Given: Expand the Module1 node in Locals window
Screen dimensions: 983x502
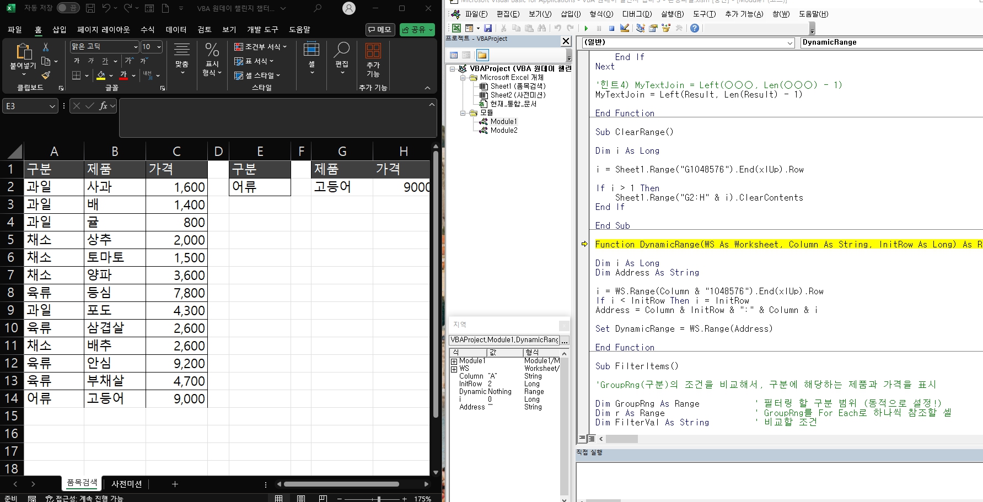Looking at the screenshot, I should pos(453,360).
